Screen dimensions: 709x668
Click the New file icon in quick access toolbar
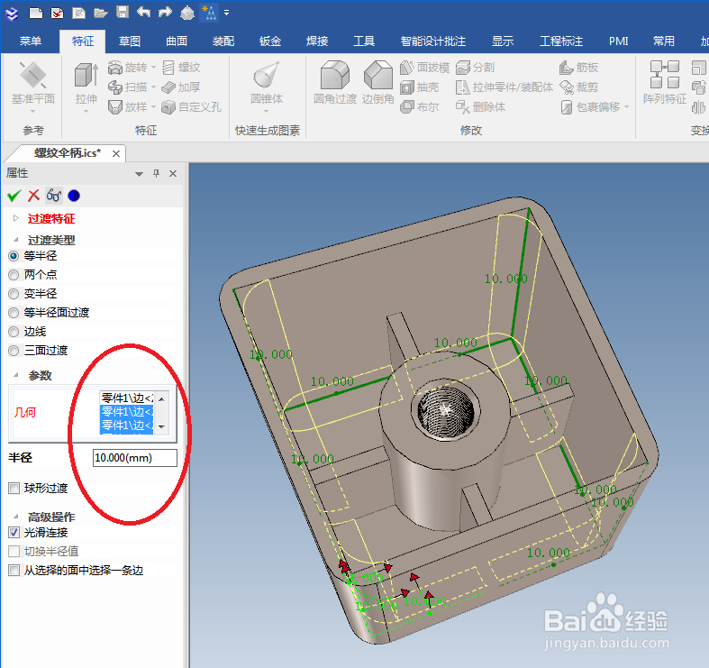point(36,13)
